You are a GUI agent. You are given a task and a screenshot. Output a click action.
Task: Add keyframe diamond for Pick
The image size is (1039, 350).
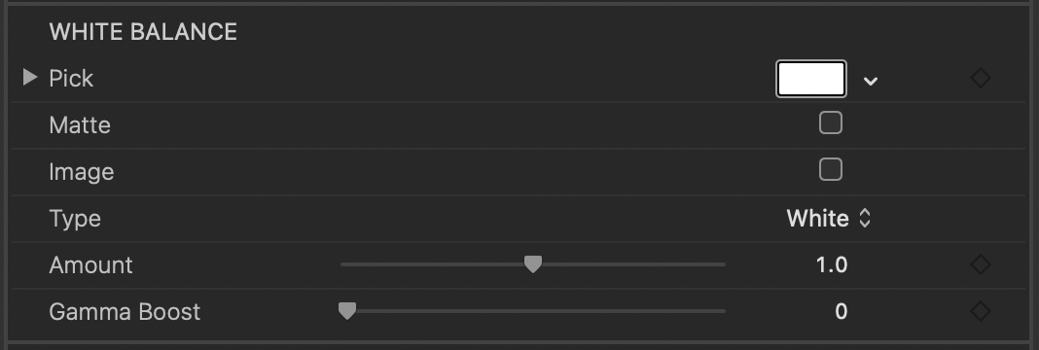point(980,78)
